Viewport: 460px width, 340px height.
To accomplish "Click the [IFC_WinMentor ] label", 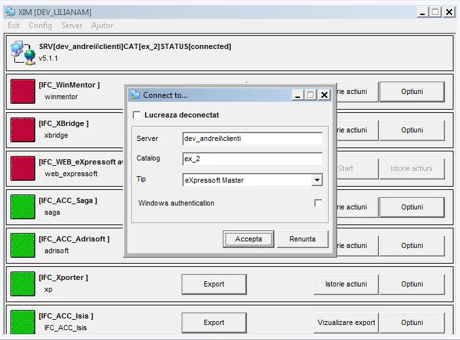I will coord(69,85).
